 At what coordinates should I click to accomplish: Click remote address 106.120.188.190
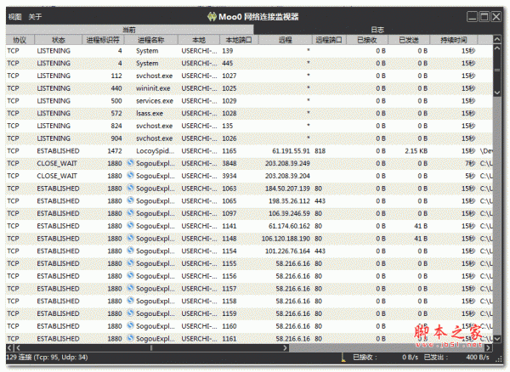click(x=286, y=239)
